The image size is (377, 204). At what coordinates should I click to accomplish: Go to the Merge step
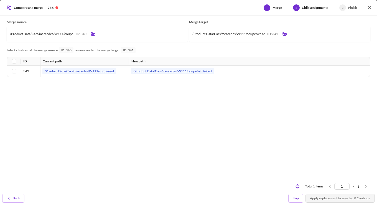[273, 8]
